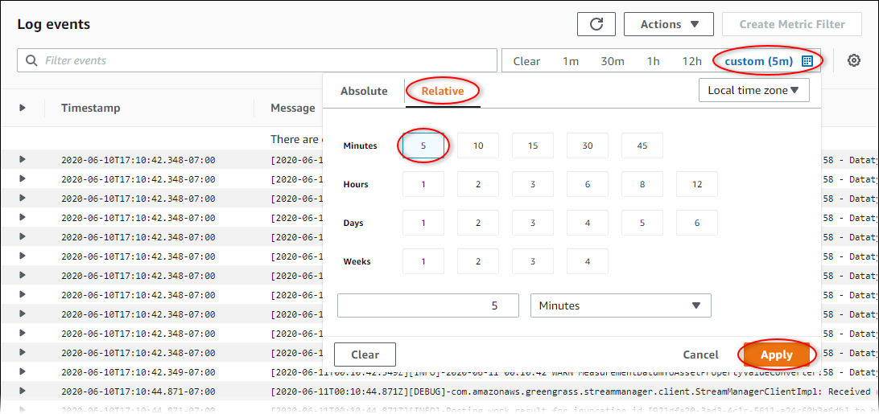This screenshot has height=414, width=879.
Task: Select the Relative tab
Action: 442,91
